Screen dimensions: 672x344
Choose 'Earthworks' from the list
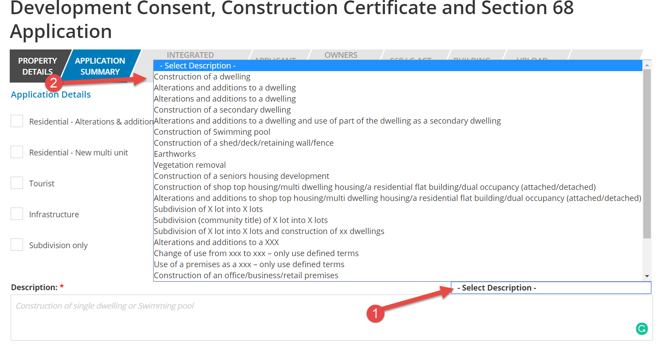tap(398, 154)
